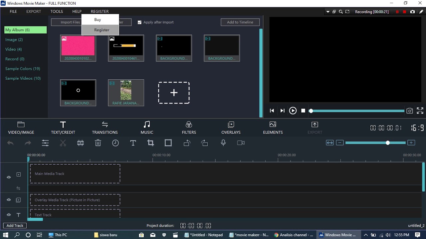The image size is (426, 239).
Task: Open the TOOLS menu
Action: [57, 11]
